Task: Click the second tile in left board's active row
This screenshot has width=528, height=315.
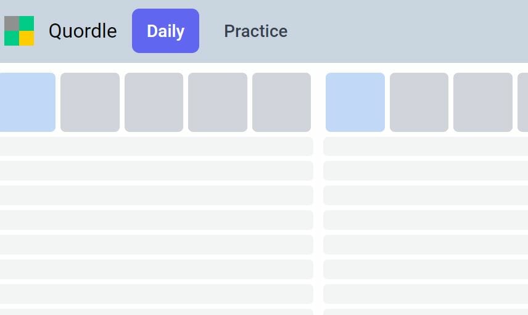Action: pyautogui.click(x=90, y=102)
